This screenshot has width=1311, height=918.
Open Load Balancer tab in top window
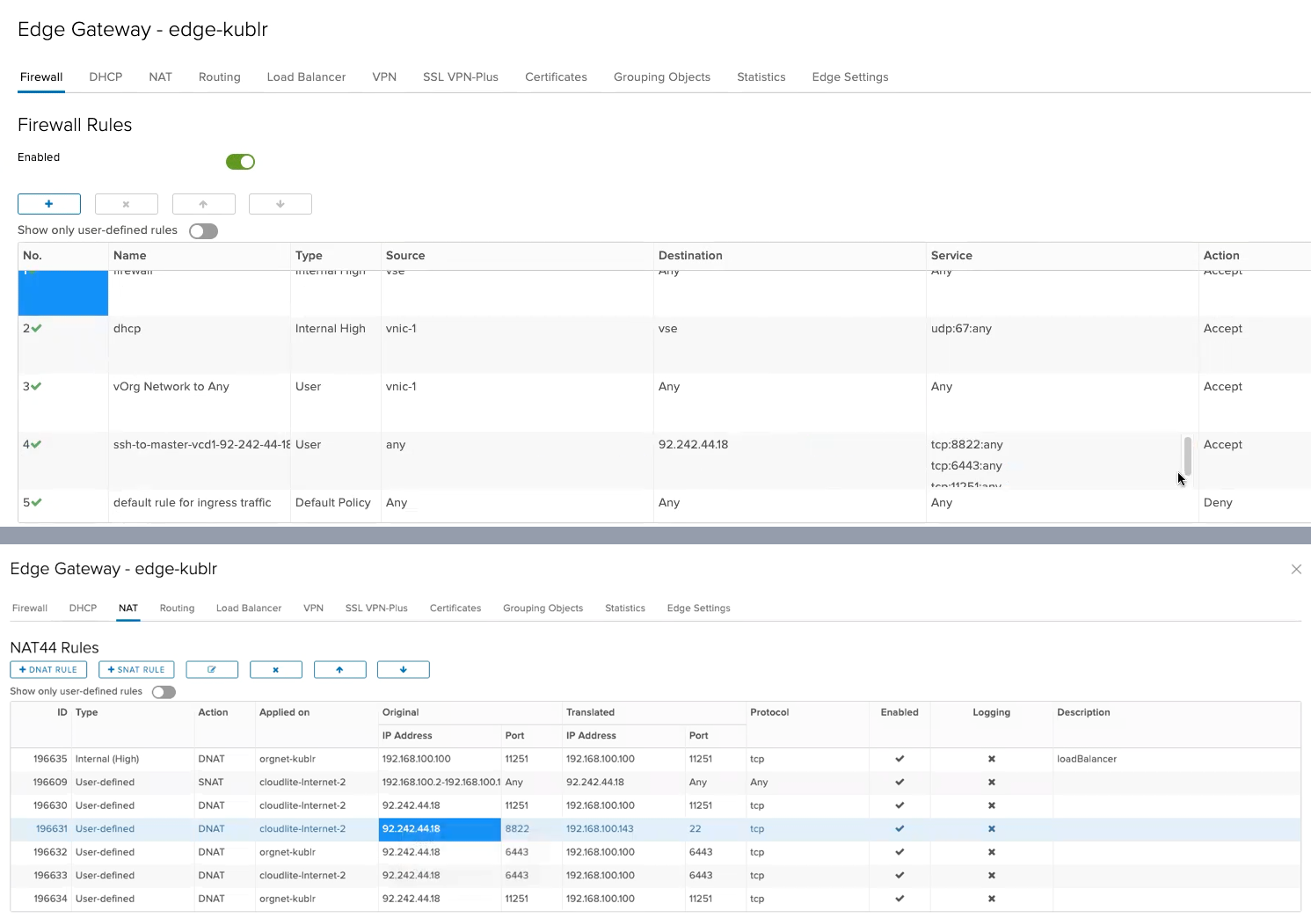[306, 77]
